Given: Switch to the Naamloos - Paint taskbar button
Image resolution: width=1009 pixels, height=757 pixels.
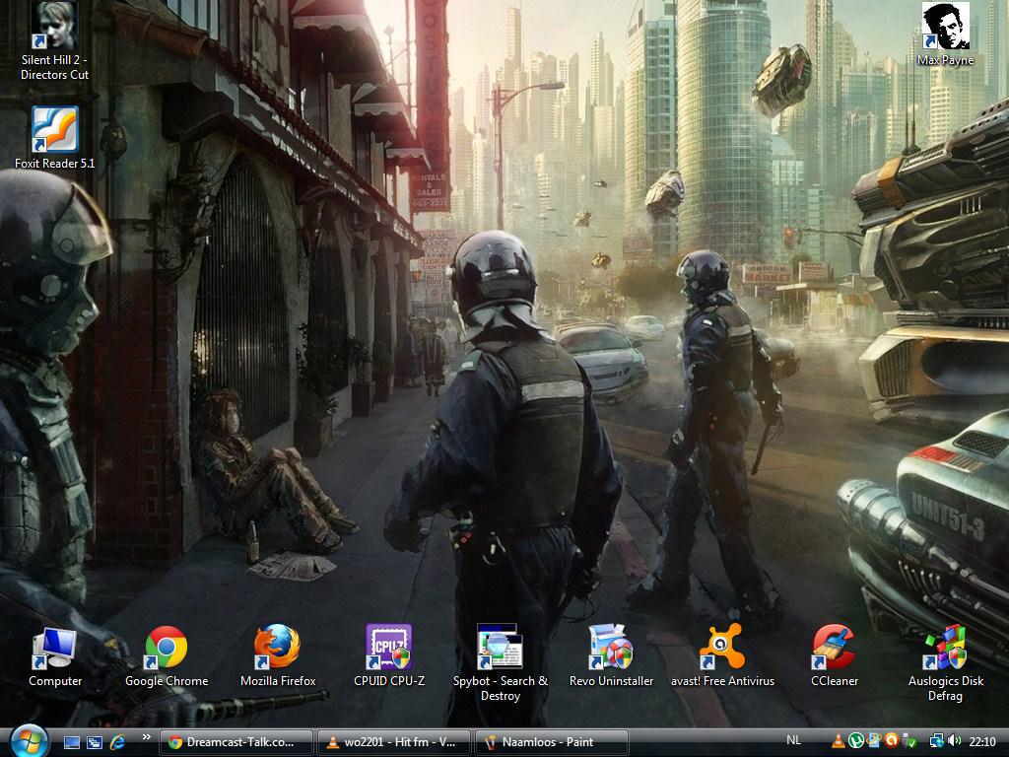Looking at the screenshot, I should 551,742.
